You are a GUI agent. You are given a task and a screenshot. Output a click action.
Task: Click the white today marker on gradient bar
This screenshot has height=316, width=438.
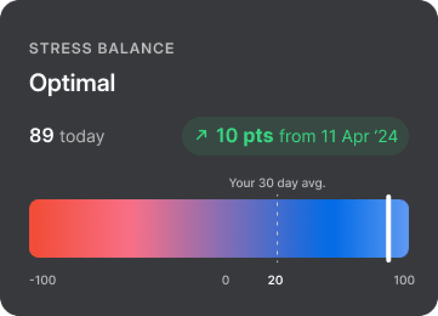[x=388, y=228]
